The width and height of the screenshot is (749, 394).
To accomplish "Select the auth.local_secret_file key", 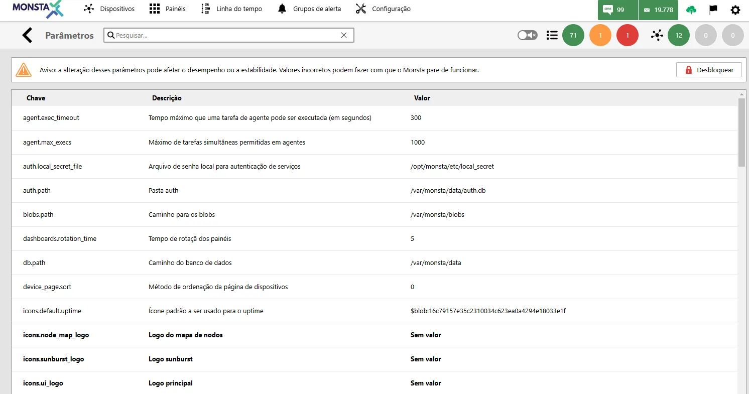I will click(52, 166).
